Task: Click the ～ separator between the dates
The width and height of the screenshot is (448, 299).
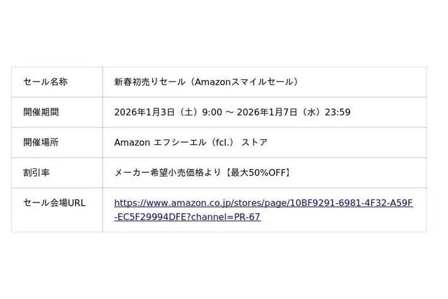Action: click(230, 112)
